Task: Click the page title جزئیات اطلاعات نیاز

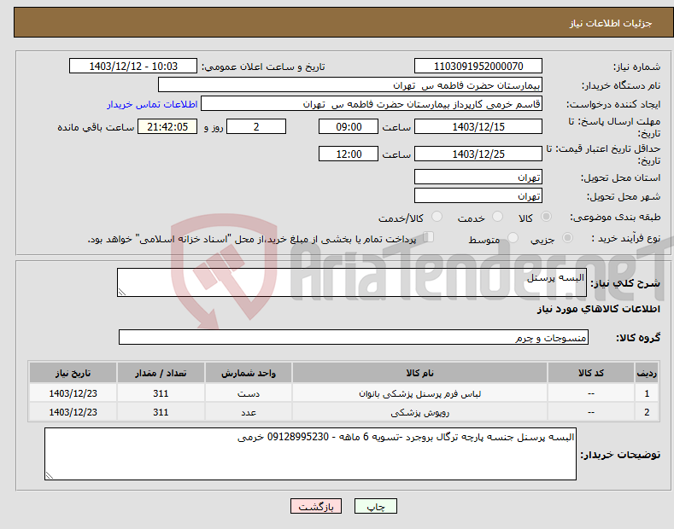Action: coord(611,23)
